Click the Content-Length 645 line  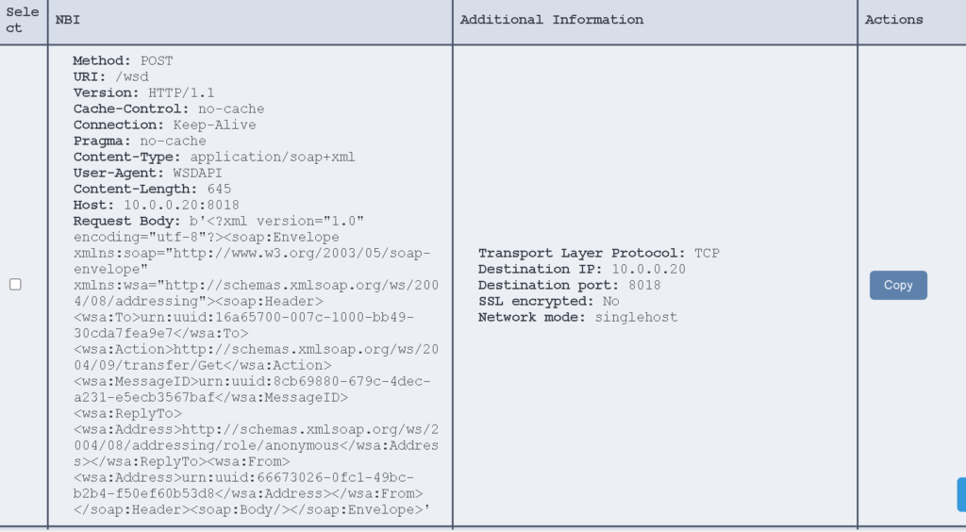(x=152, y=189)
